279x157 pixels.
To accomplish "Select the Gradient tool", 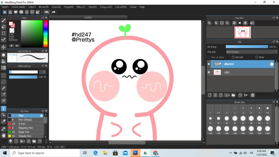I will [3, 68].
